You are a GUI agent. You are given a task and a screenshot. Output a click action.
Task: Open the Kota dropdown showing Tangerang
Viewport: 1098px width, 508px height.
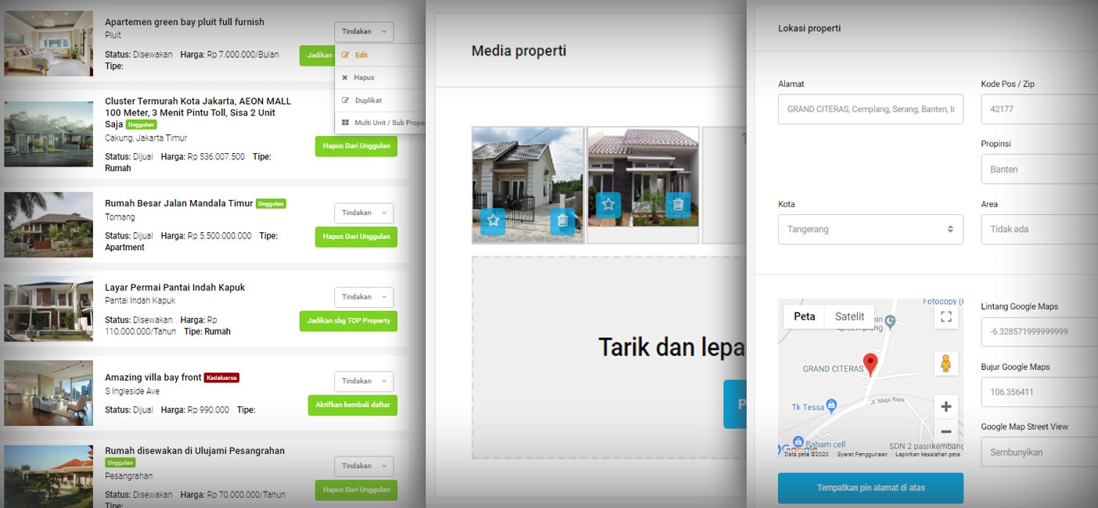[x=870, y=229]
